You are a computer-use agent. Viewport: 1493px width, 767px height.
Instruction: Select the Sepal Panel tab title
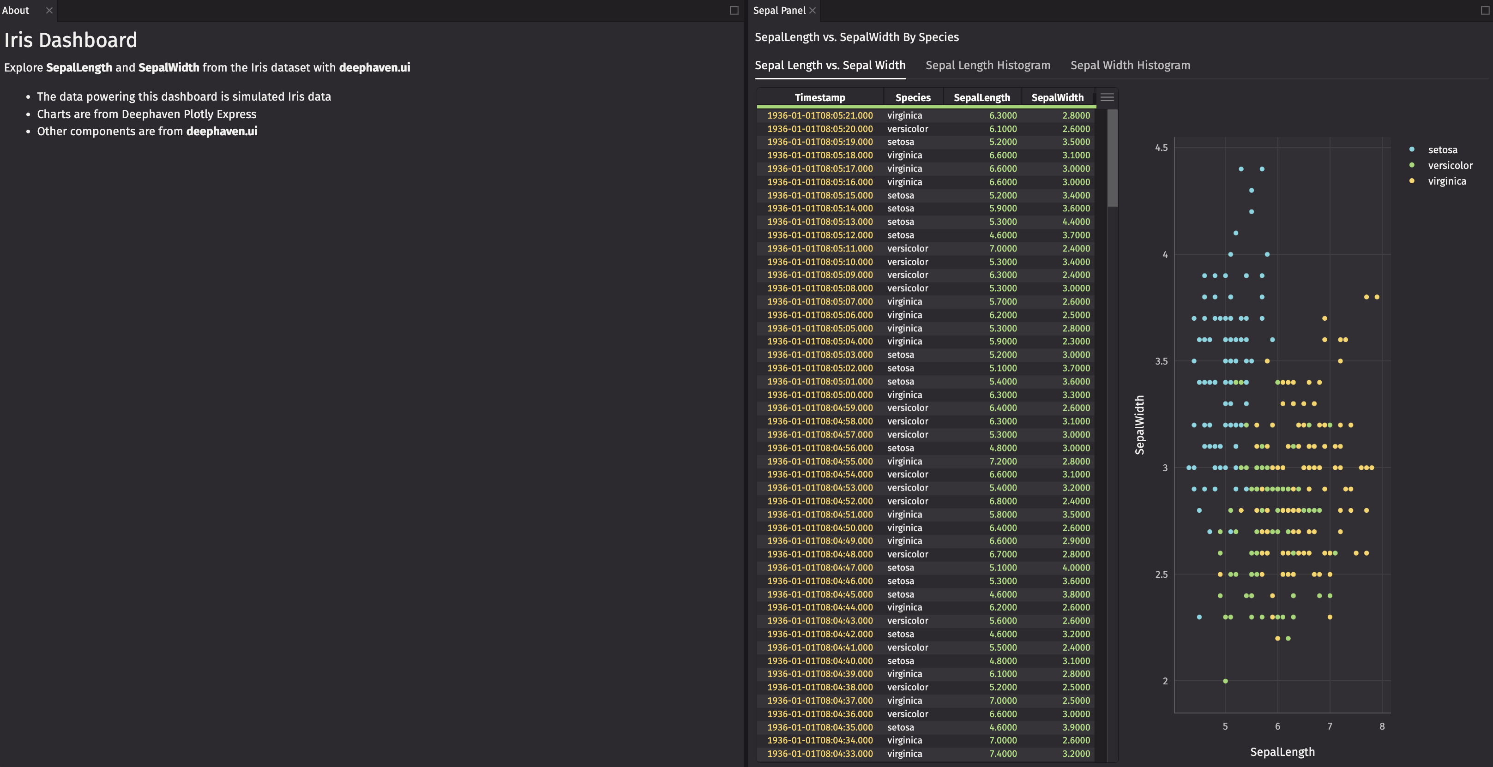778,11
